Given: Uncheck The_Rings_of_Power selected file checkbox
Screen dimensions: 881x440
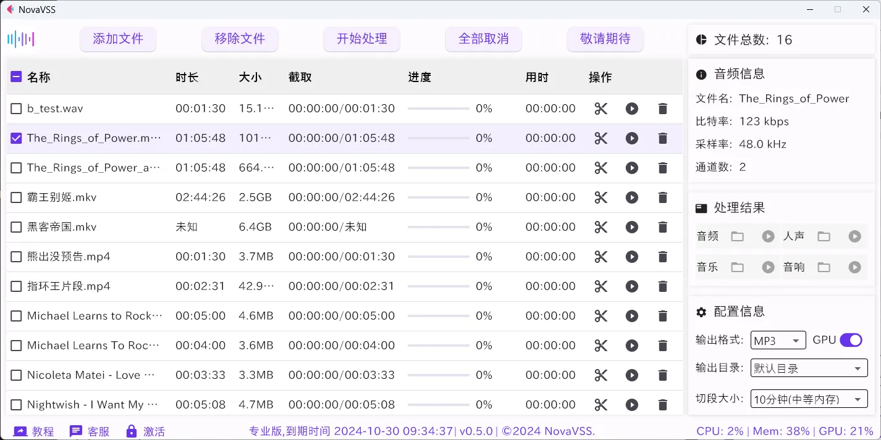Looking at the screenshot, I should (17, 138).
